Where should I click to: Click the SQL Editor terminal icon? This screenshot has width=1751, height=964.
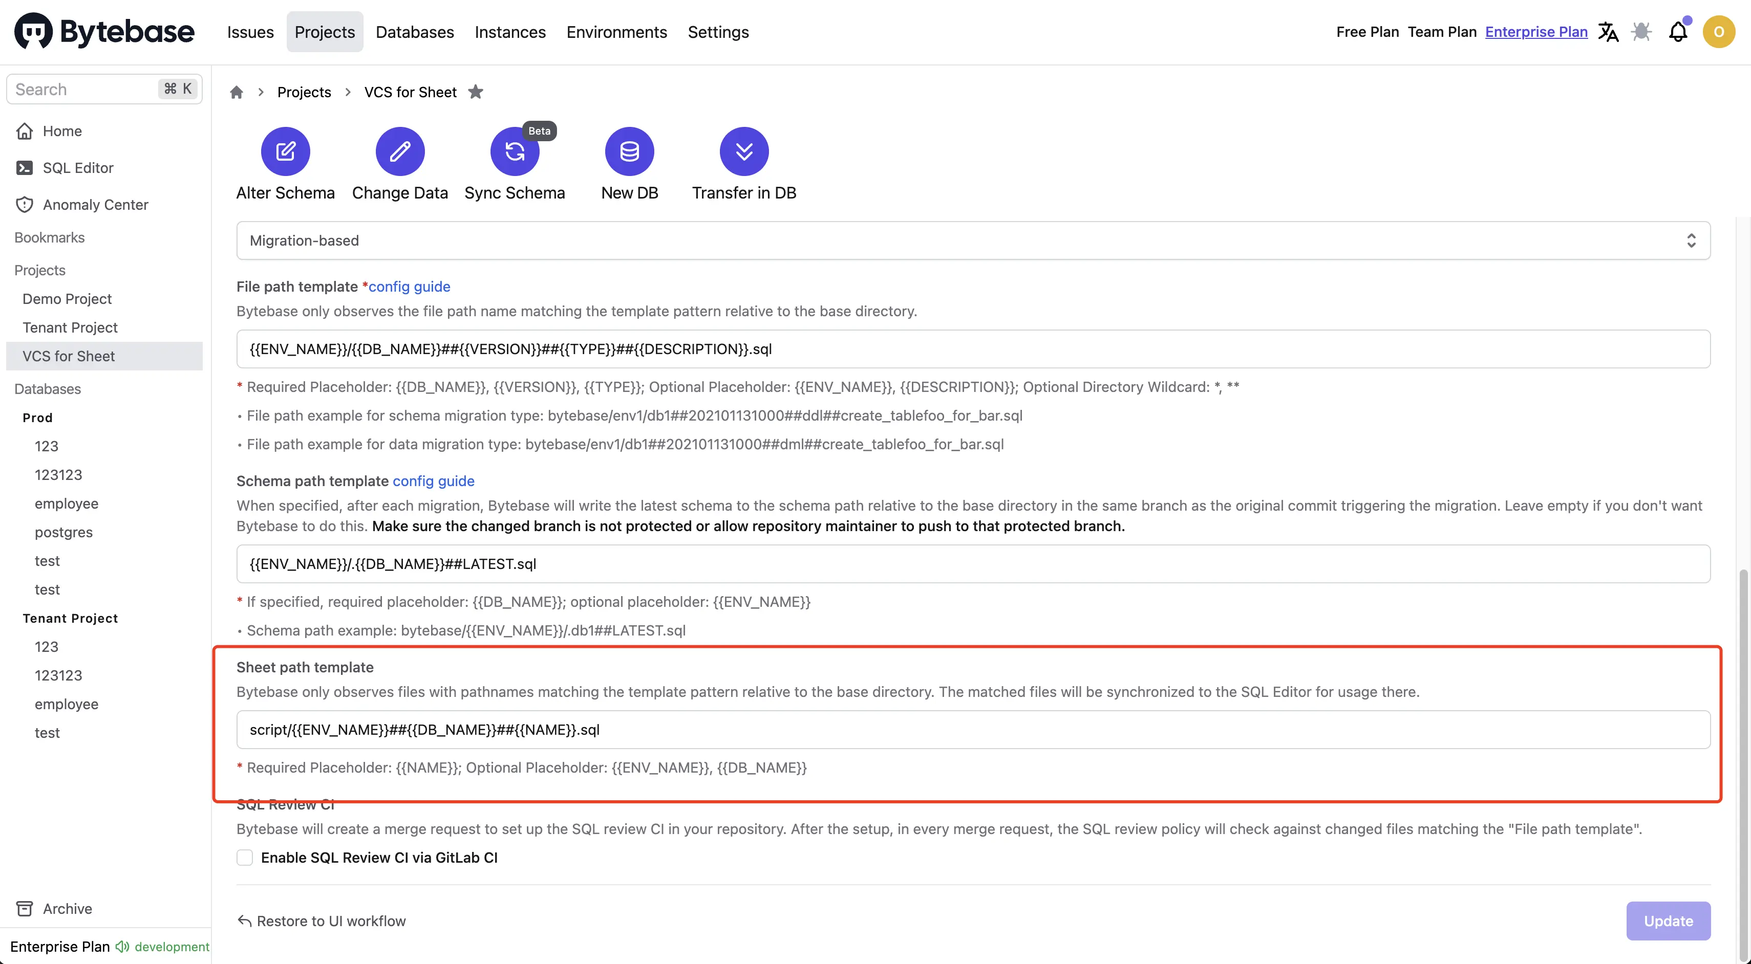pyautogui.click(x=25, y=168)
